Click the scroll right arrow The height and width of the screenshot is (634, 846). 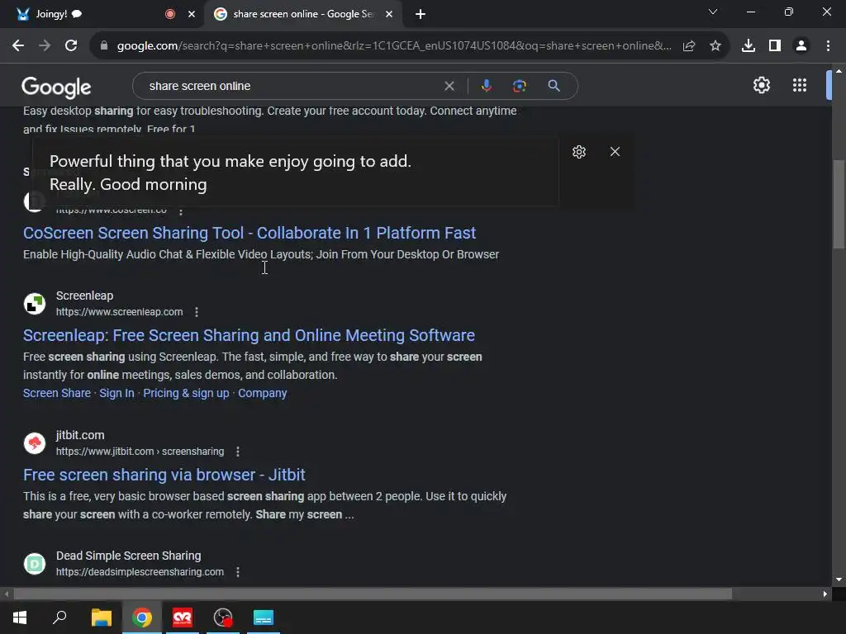tap(825, 594)
